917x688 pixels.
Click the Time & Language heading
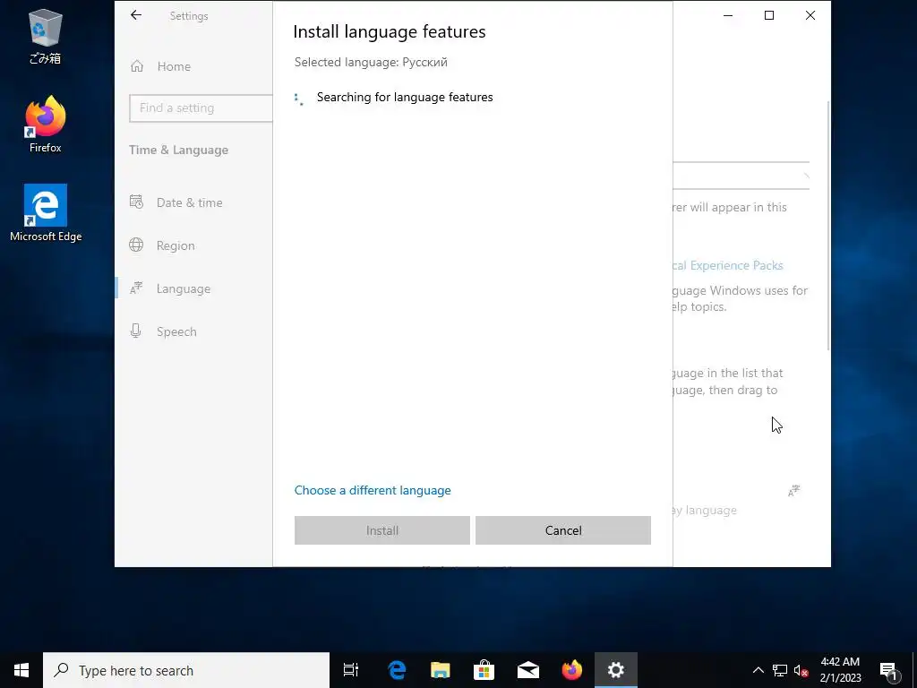click(178, 150)
